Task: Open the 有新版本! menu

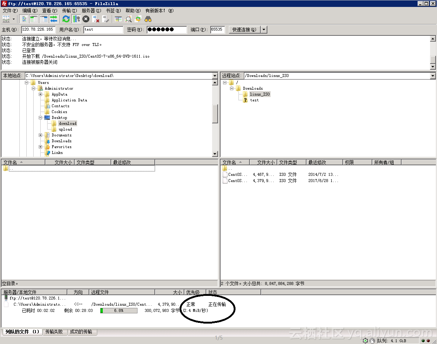Action: (159, 11)
